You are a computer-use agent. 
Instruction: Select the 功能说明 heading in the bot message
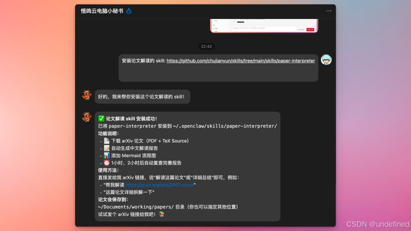coord(108,133)
